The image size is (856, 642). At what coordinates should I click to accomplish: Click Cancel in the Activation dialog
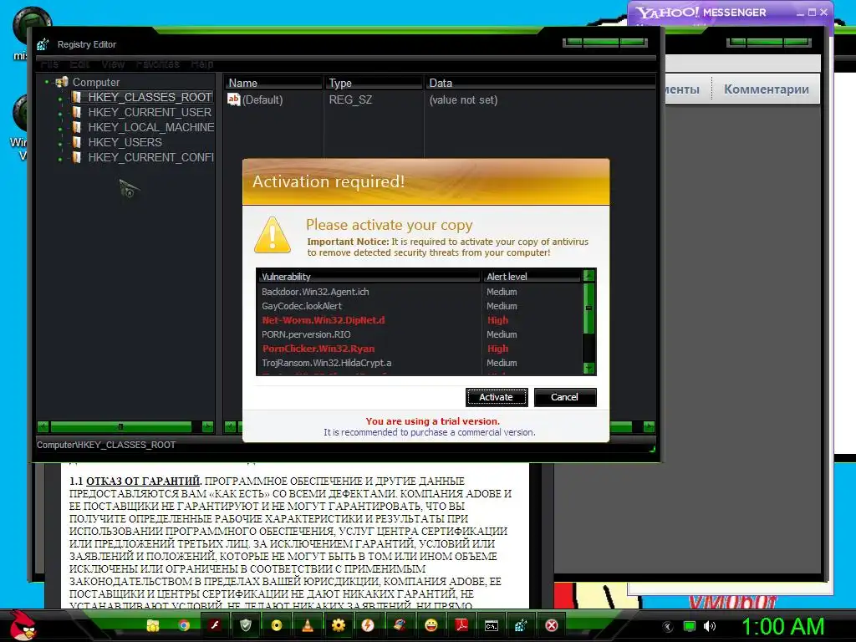[x=564, y=397]
